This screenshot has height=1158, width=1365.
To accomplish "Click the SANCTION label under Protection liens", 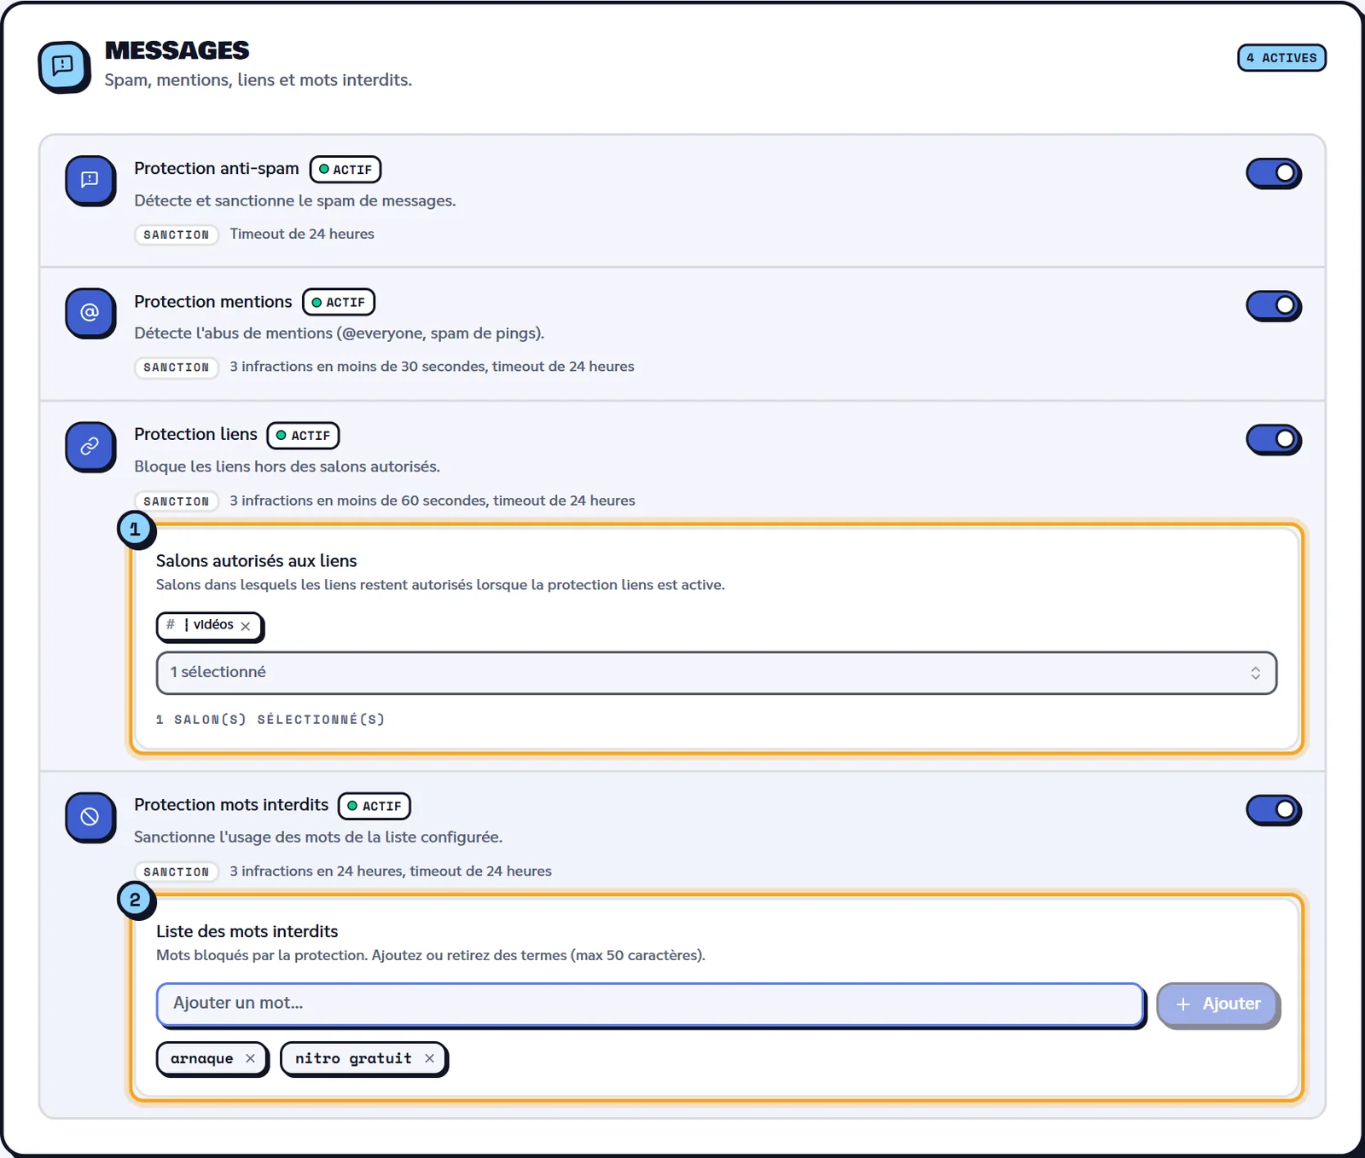I will coord(177,501).
